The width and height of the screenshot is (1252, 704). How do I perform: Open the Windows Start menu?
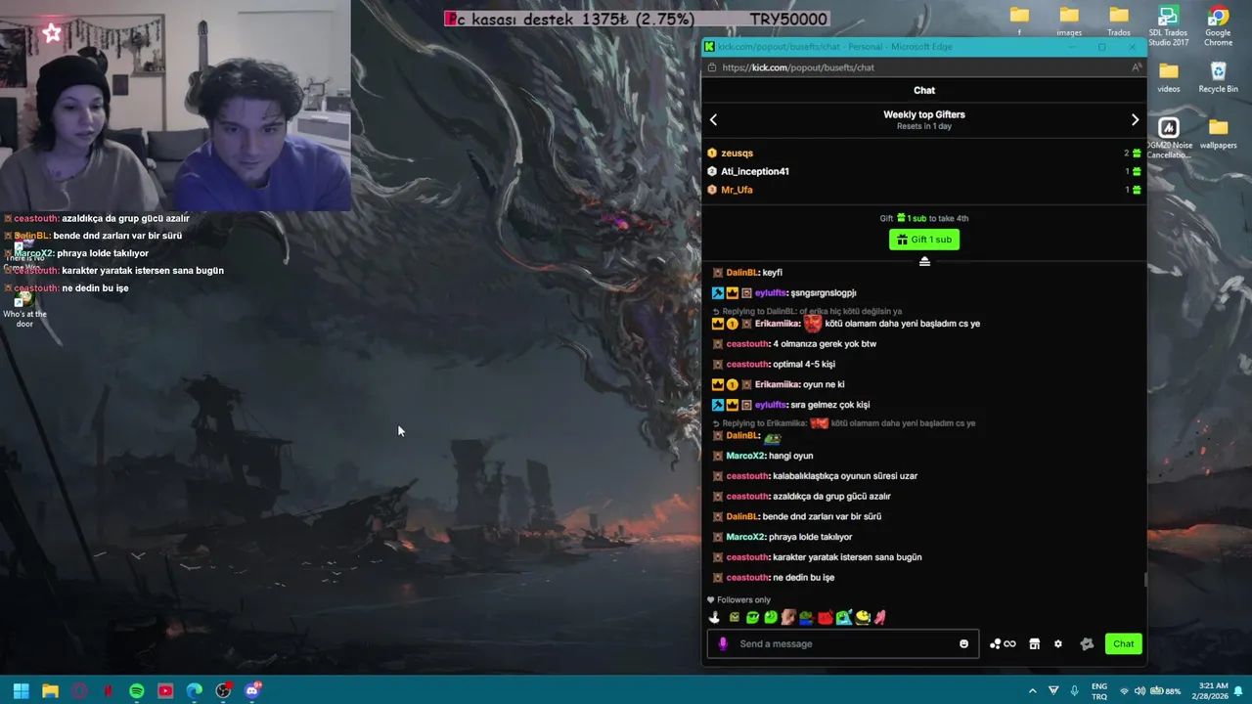click(x=21, y=690)
